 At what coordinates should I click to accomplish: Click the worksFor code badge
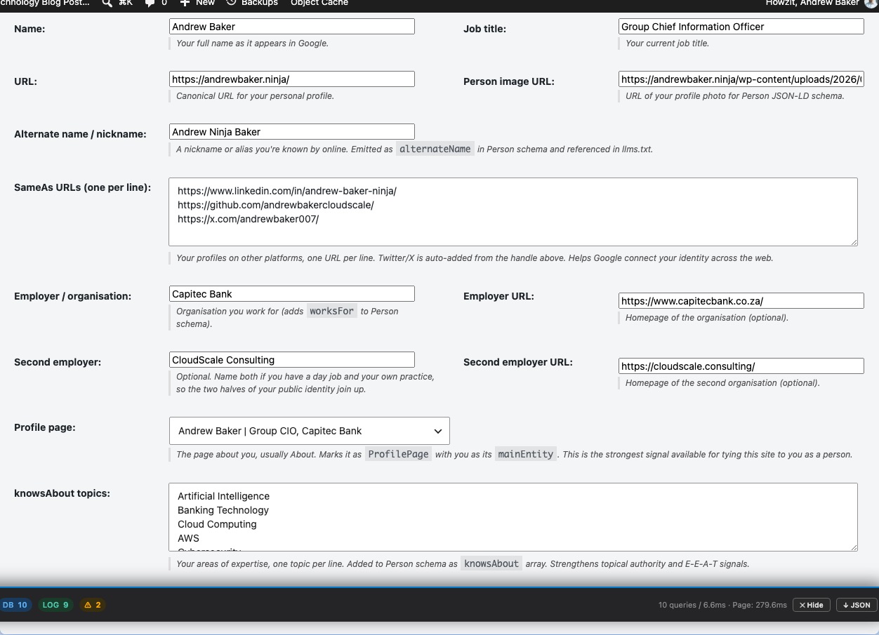click(332, 311)
